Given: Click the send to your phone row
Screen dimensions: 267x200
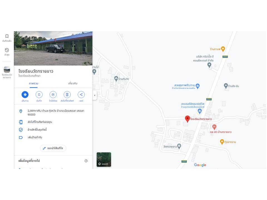Looking at the screenshot, I should tap(53, 122).
